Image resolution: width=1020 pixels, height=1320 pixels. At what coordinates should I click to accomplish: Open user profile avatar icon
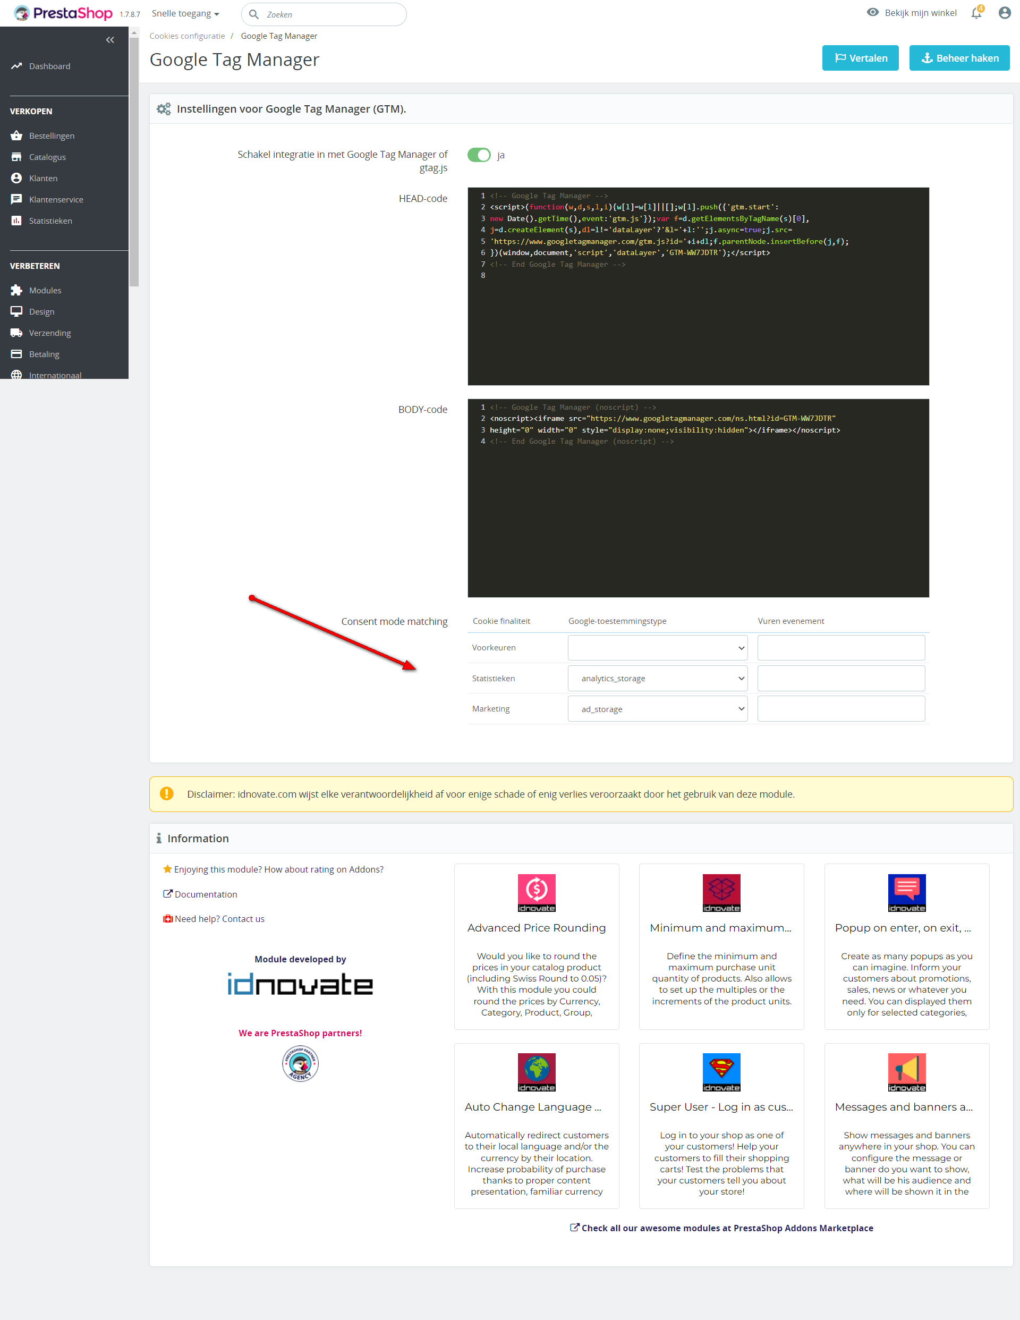tap(1004, 13)
